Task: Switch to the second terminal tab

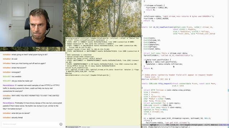Action: [x=85, y=127]
